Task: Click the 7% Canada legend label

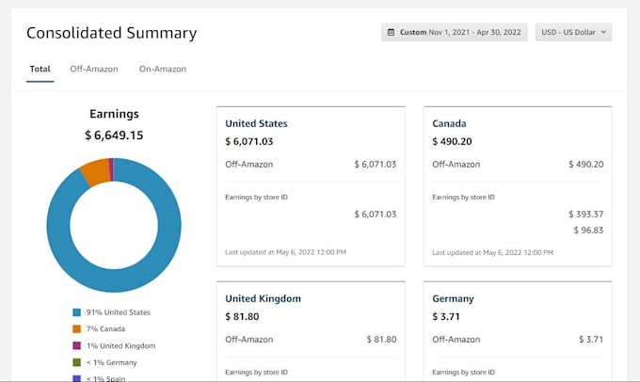Action: [x=105, y=329]
